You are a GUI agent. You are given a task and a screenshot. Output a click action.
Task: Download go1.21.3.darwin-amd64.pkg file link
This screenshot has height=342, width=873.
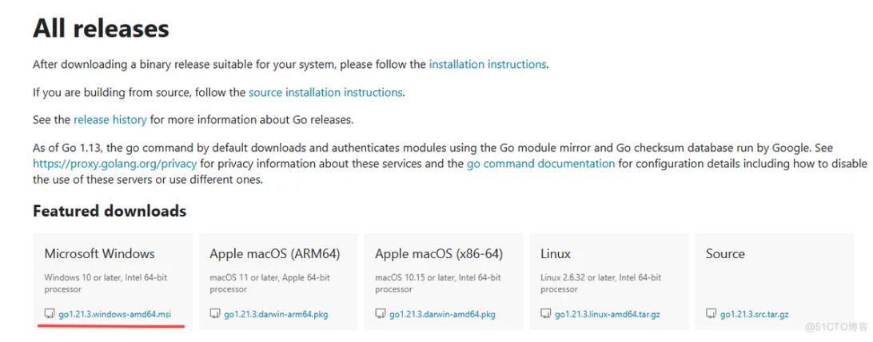tap(442, 314)
